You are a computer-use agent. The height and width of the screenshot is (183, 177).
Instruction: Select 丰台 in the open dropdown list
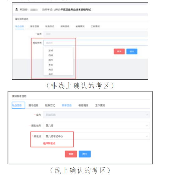pyautogui.click(x=51, y=65)
